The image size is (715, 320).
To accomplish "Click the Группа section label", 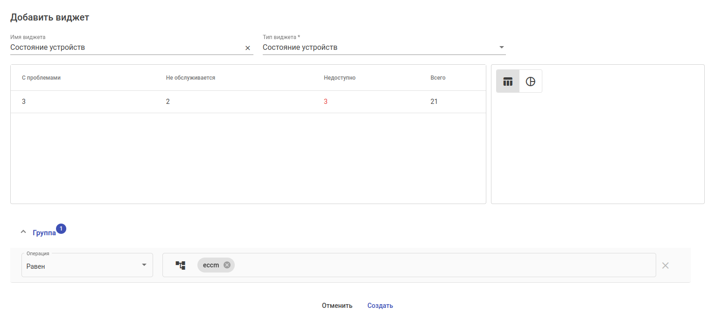I will point(44,233).
